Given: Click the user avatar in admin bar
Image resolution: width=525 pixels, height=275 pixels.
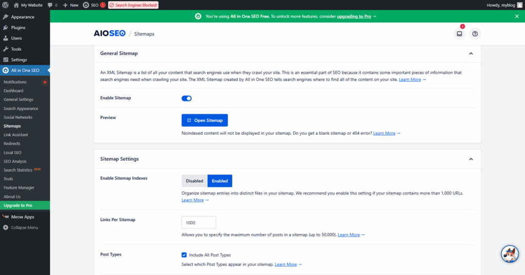Looking at the screenshot, I should (x=519, y=5).
